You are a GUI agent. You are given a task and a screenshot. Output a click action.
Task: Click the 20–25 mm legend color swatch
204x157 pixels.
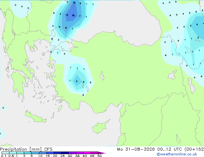58,153
